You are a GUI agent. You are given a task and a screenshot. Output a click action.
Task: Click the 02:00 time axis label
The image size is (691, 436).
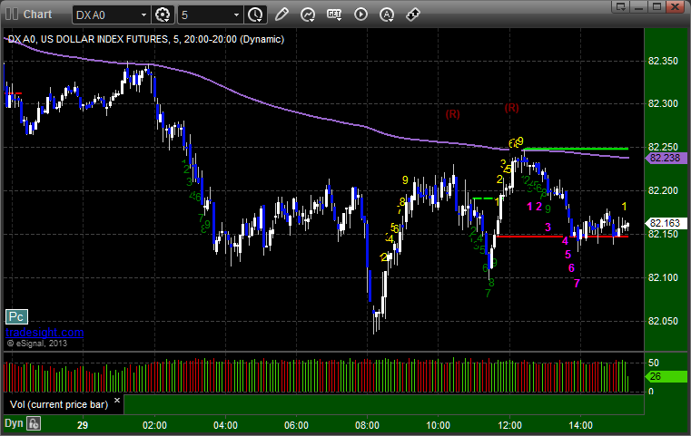click(x=154, y=425)
